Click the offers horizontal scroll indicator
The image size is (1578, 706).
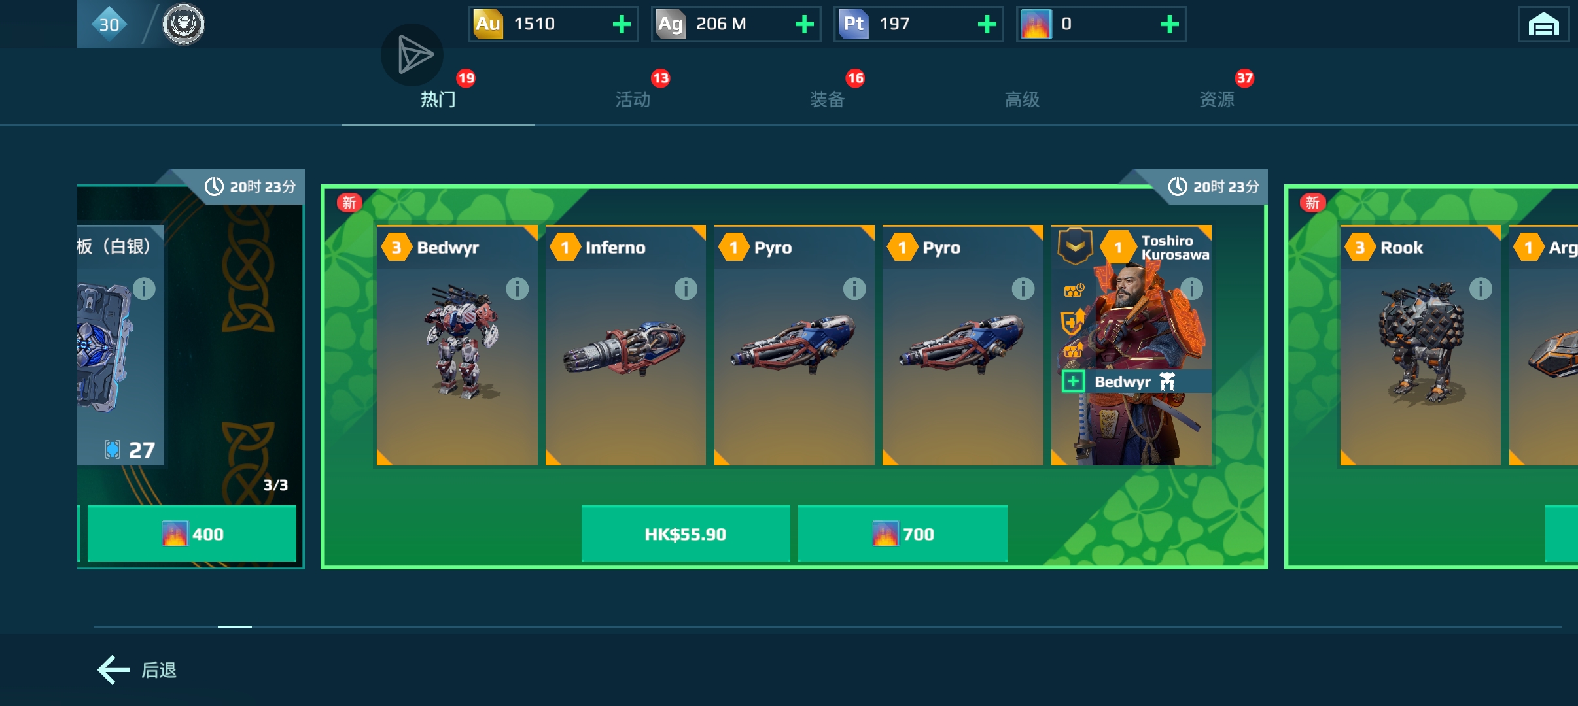click(235, 626)
